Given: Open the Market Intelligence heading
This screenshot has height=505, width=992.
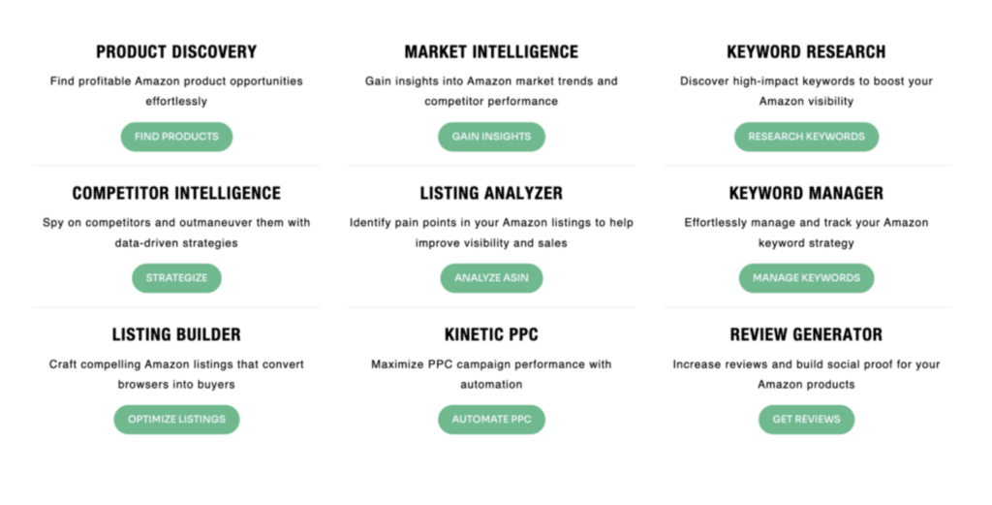Looking at the screenshot, I should (491, 52).
